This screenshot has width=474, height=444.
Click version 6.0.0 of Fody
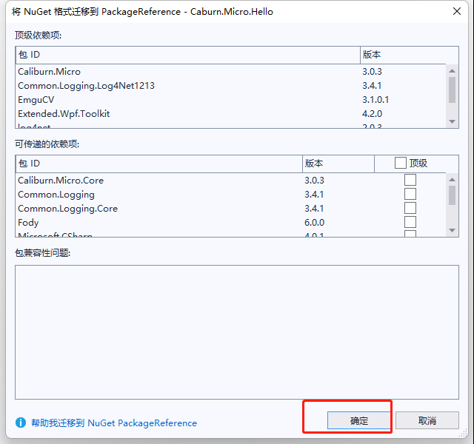(x=314, y=223)
